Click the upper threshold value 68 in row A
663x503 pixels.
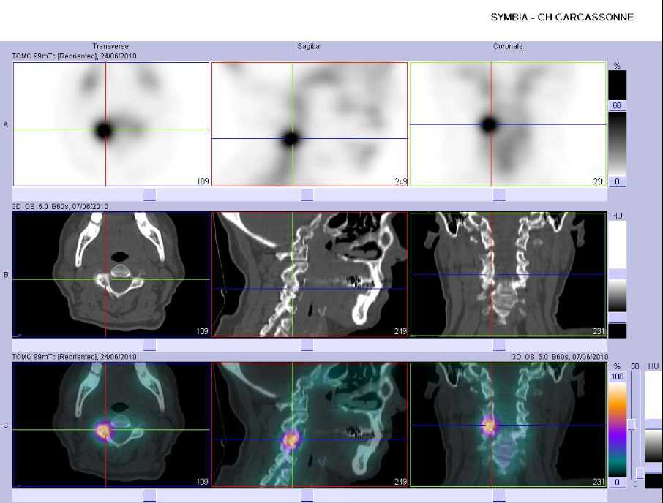(x=617, y=105)
